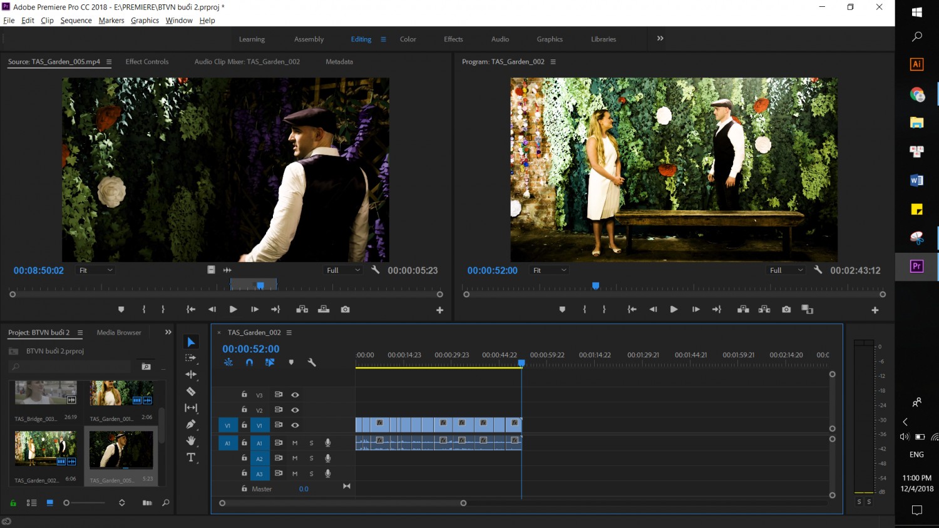Viewport: 939px width, 528px height.
Task: Step forward one frame in Source monitor
Action: 254,309
